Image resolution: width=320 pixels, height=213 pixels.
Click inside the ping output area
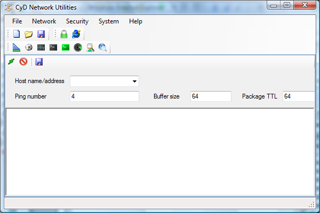coord(160,152)
